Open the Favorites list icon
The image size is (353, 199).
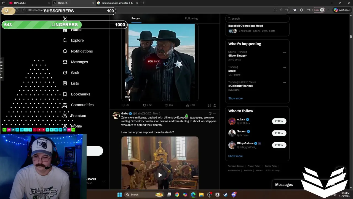click(309, 10)
